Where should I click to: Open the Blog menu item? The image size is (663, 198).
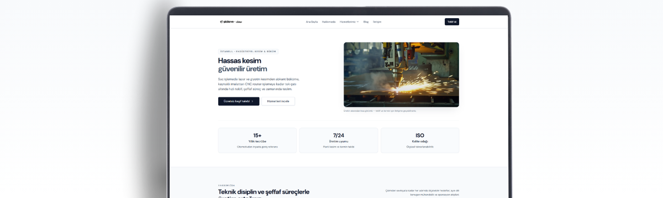click(366, 22)
